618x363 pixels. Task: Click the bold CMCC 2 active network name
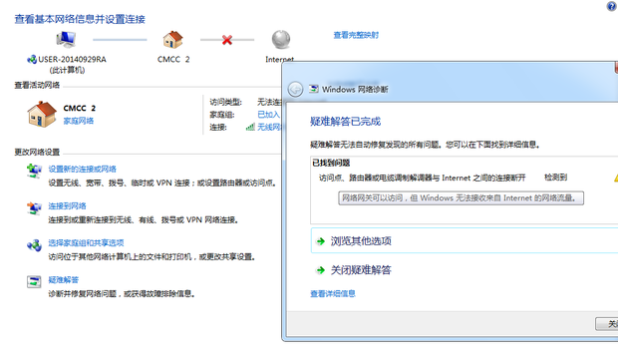[x=79, y=108]
